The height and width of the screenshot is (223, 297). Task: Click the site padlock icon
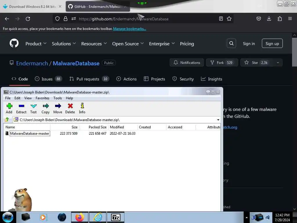pyautogui.click(x=66, y=19)
